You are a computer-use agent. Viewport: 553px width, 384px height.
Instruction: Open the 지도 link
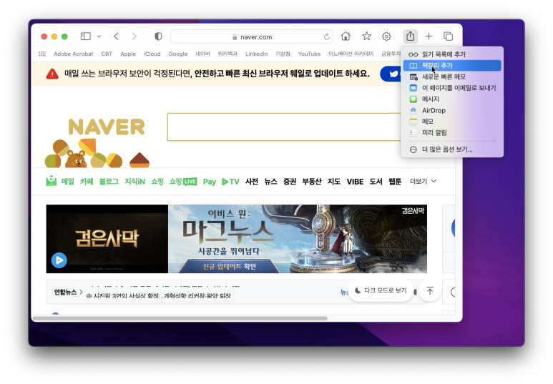click(334, 182)
